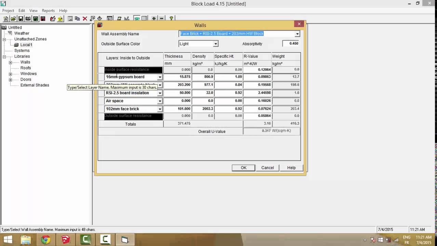The height and width of the screenshot is (246, 437).
Task: Open the Wall Assembly Name dropdown arrow
Action: click(297, 34)
